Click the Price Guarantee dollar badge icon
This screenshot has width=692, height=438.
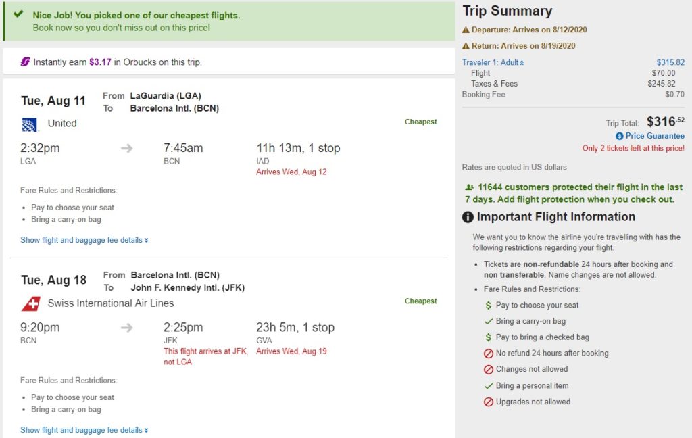point(619,136)
